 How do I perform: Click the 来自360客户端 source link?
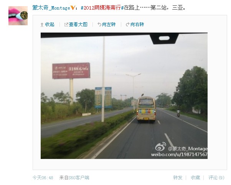tap(74, 178)
